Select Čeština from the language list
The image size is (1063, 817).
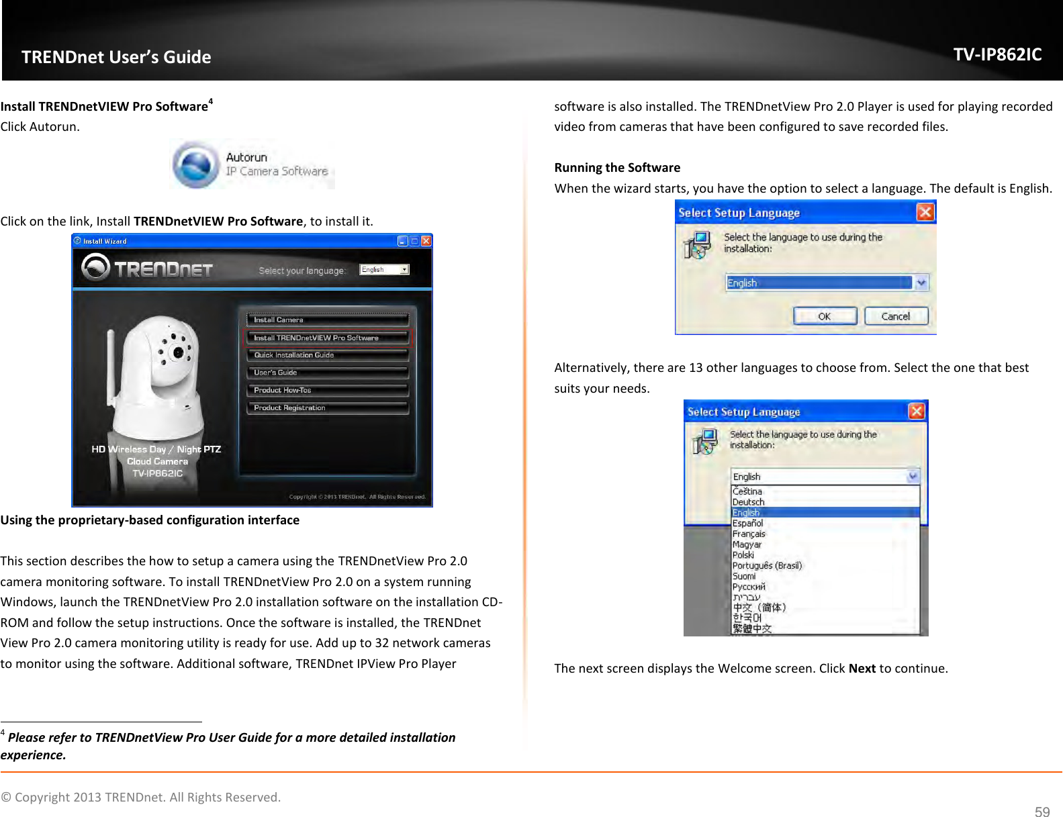pyautogui.click(x=825, y=491)
